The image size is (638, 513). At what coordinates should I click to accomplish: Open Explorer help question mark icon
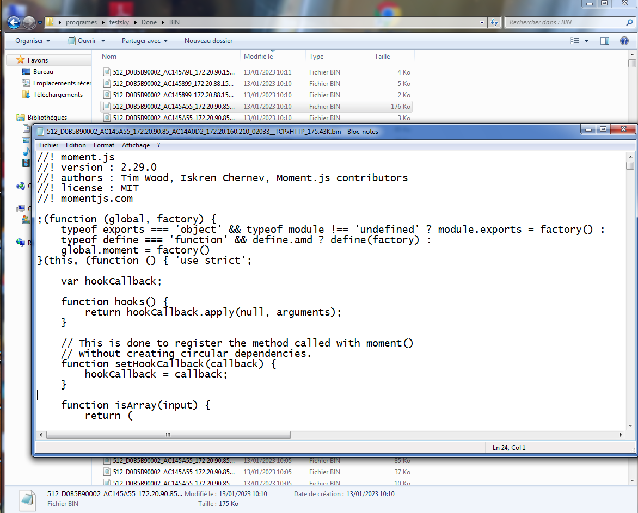(624, 41)
